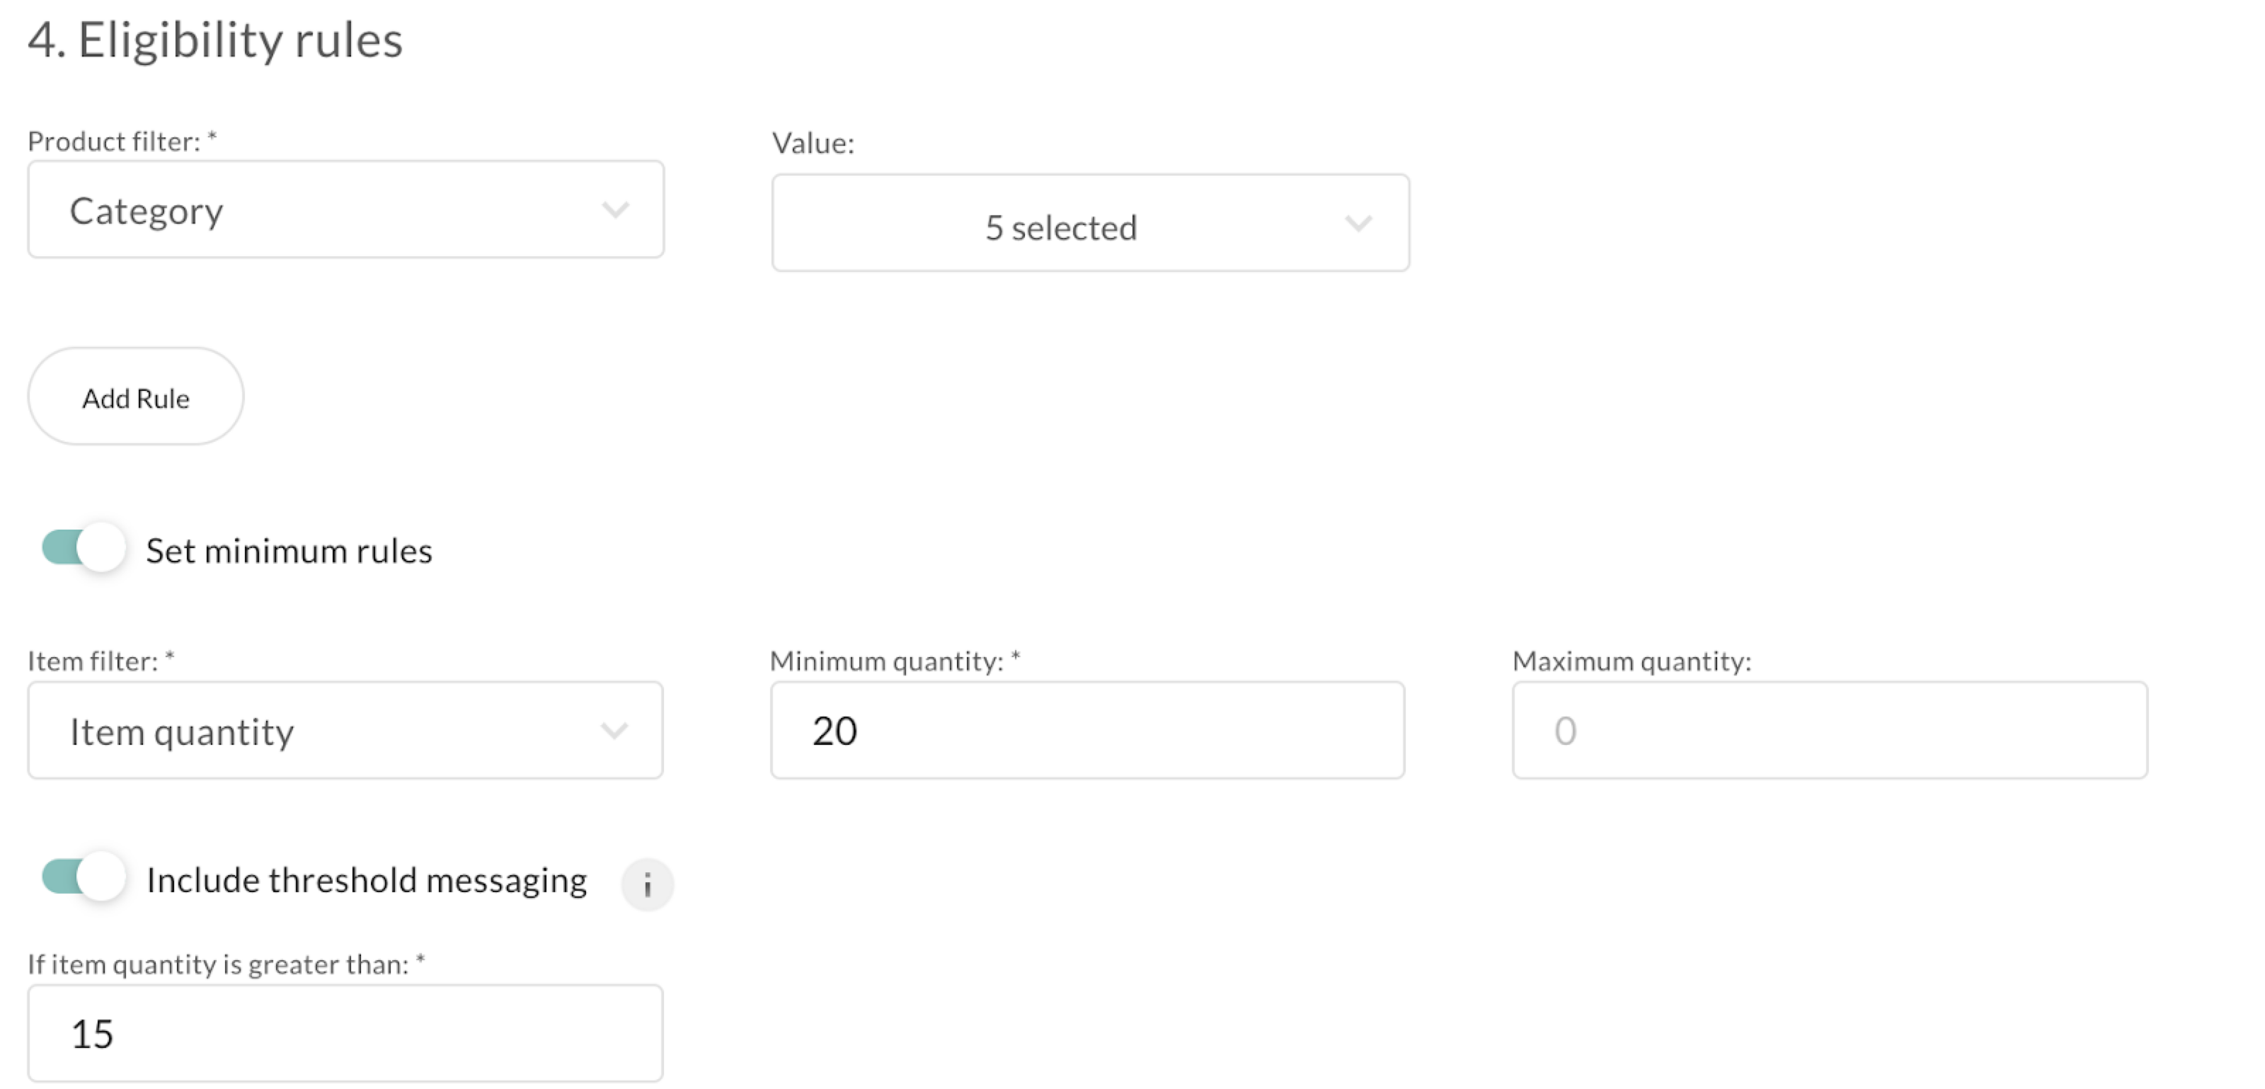Click the 4. Eligibility rules heading

click(215, 40)
